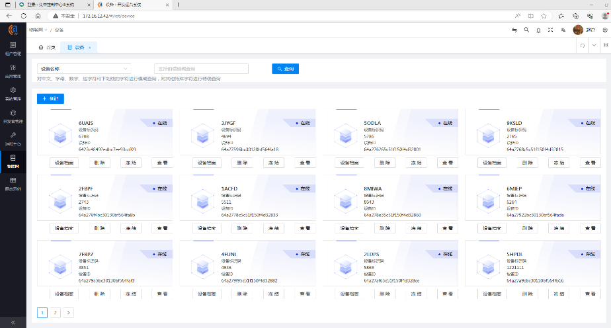Image resolution: width=611 pixels, height=328 pixels.
Task: Collapse the sidebar with the double-chevron icon
Action: tap(13, 323)
